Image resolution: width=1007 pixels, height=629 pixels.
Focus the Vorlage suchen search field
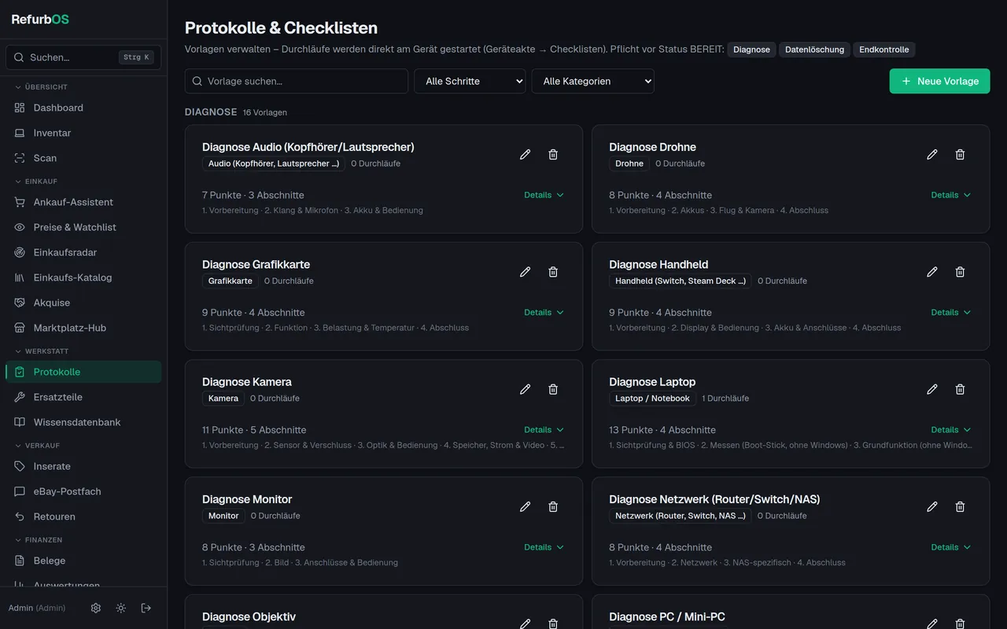[x=297, y=81]
